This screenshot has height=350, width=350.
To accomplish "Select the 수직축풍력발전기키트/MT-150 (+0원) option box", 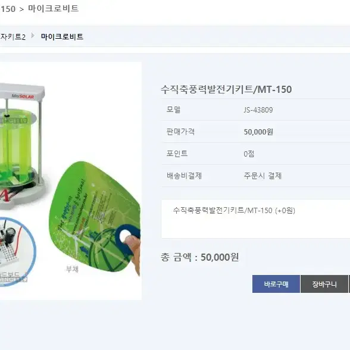I will (x=255, y=219).
